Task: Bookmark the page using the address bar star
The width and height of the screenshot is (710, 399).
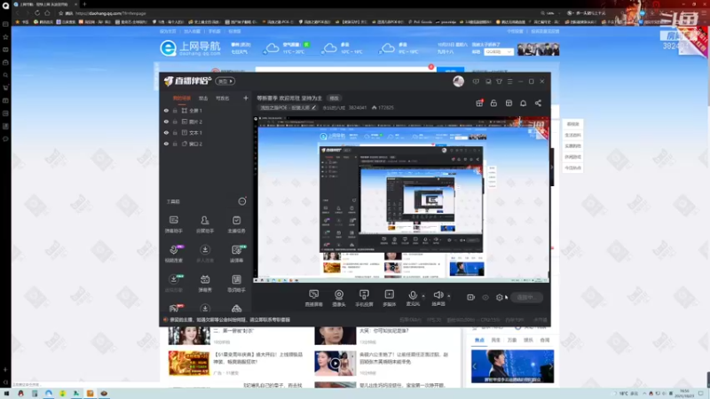Action: [60, 13]
